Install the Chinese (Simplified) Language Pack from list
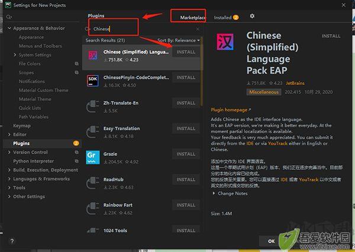 pos(186,52)
